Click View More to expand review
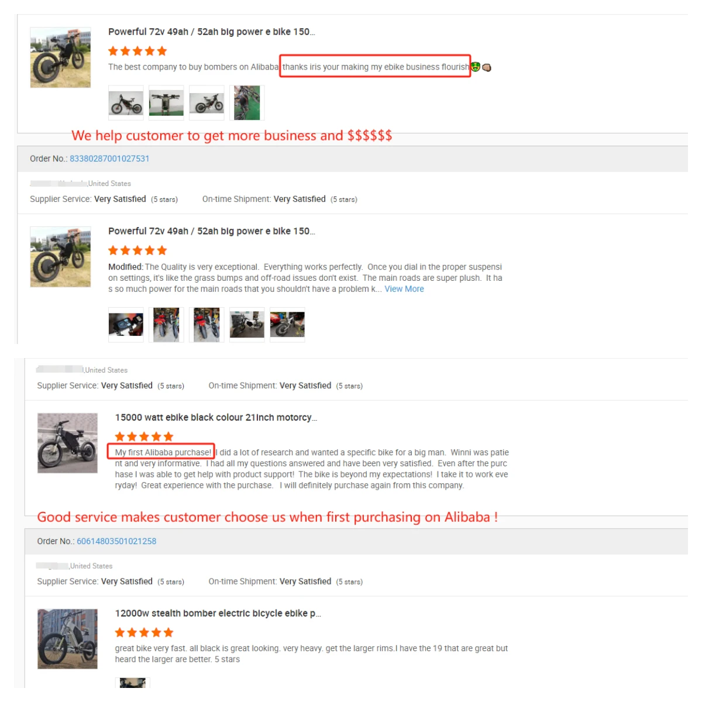This screenshot has width=702, height=702. (404, 289)
